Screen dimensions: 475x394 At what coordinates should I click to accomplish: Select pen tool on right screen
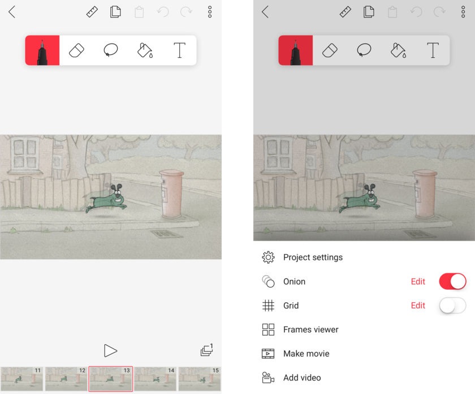pyautogui.click(x=296, y=50)
